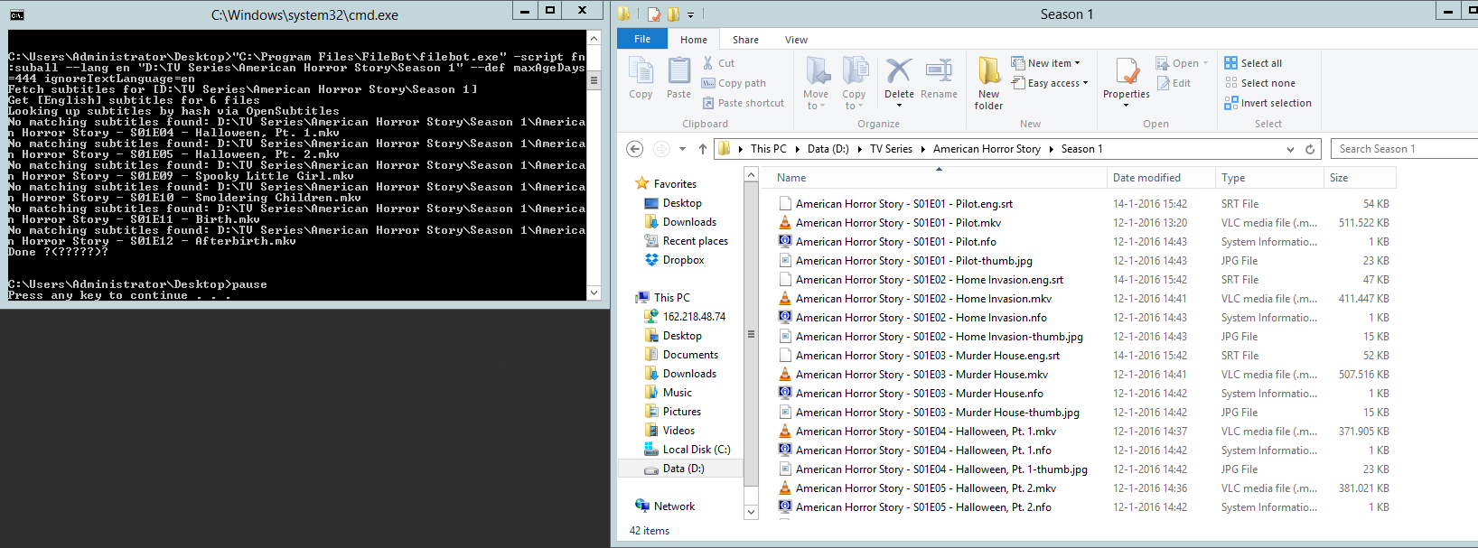The height and width of the screenshot is (548, 1478).
Task: Open Recent places in Favorites
Action: [687, 241]
